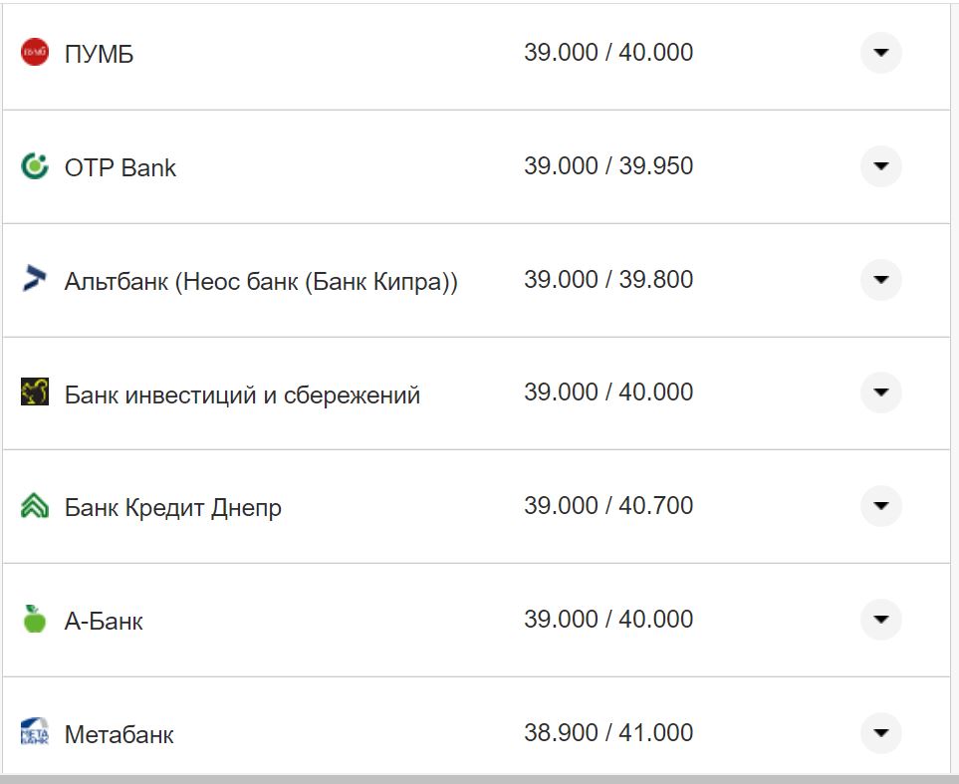Click the ПУМБ bank logo
The height and width of the screenshot is (784, 959).
click(x=35, y=53)
